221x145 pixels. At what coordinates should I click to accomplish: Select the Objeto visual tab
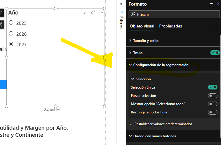(142, 26)
